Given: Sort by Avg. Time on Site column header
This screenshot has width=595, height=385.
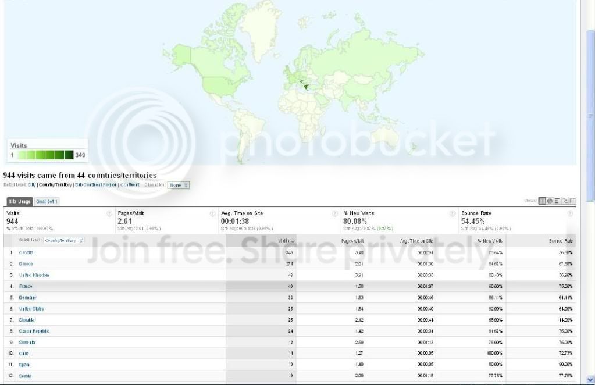Looking at the screenshot, I should 416,241.
